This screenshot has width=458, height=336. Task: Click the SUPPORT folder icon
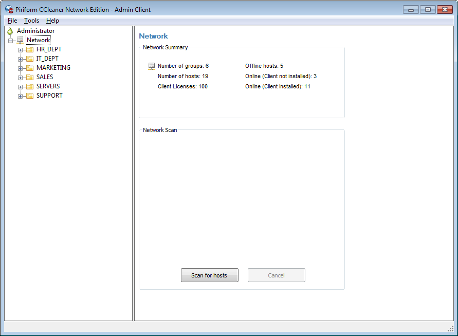coord(30,96)
